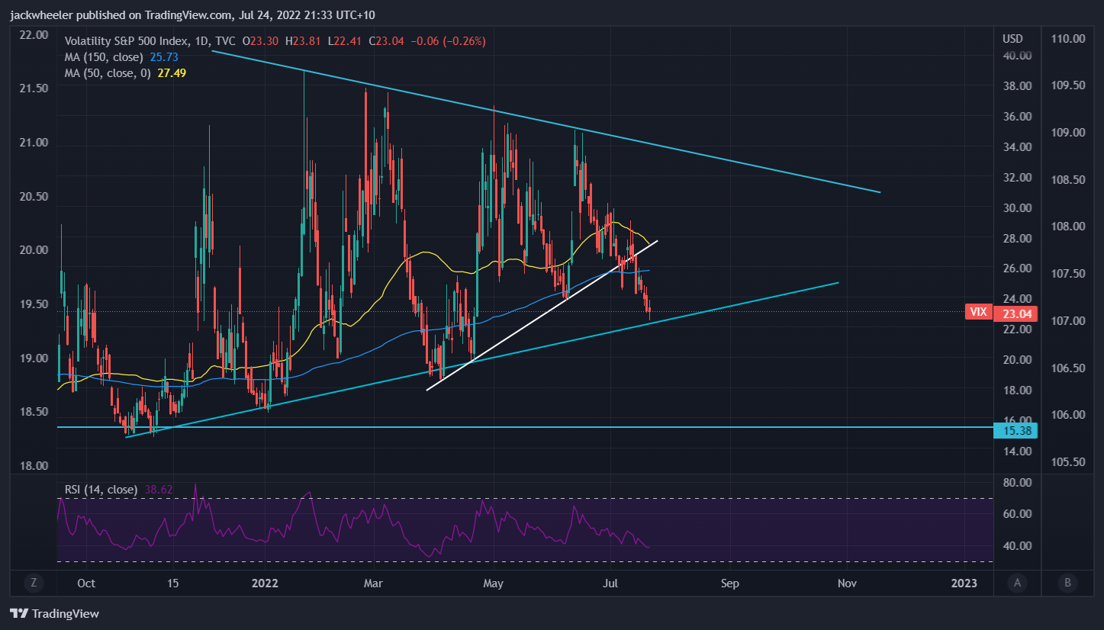Click the Nov label on time axis
Viewport: 1104px width, 630px height.
coord(846,583)
